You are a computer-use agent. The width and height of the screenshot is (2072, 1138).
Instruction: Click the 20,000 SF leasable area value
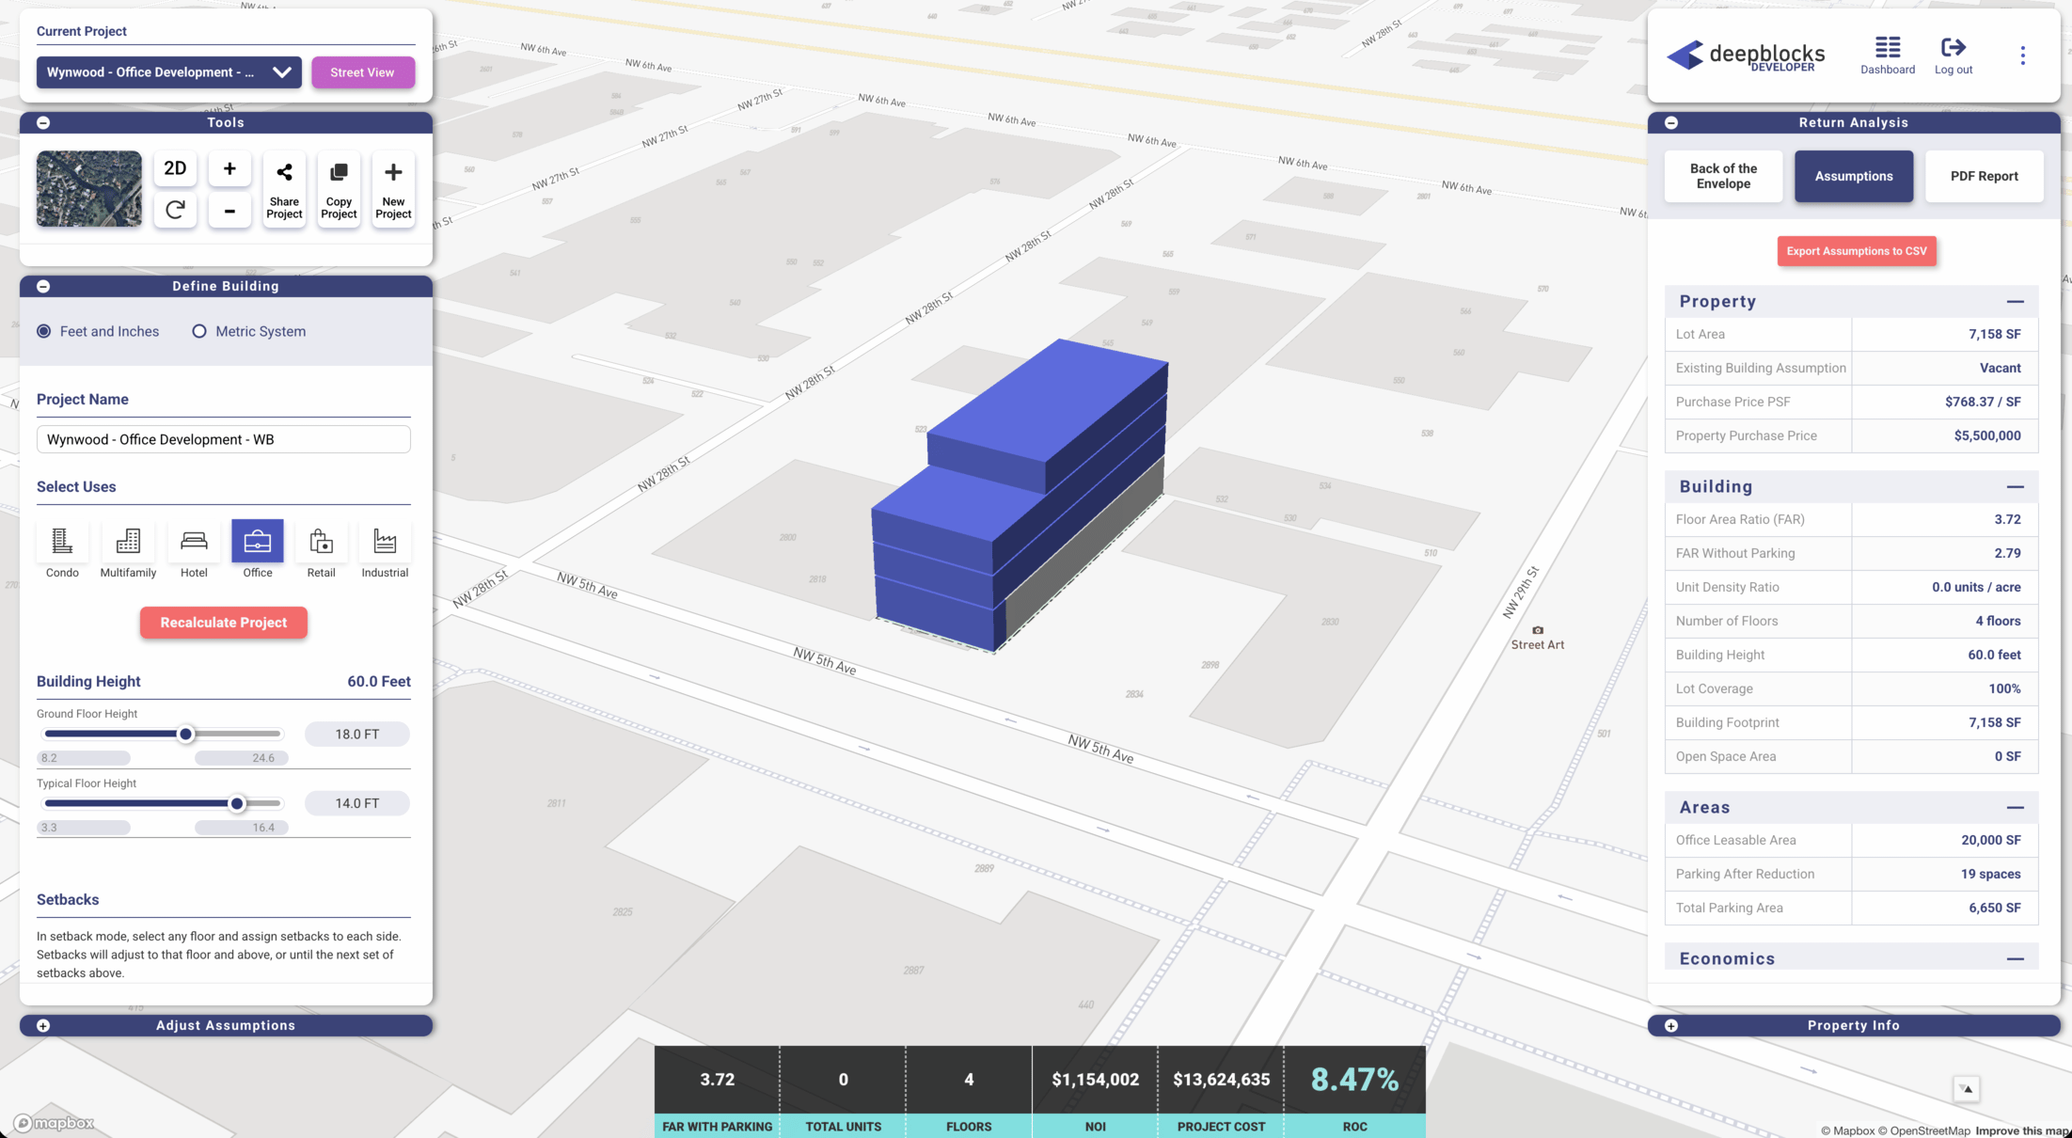pos(1990,840)
